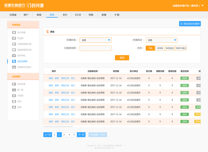Click the 筛选 funnel filter icon
The height and width of the screenshot is (152, 208).
point(47,32)
